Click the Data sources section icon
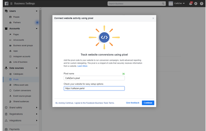The image size is (206, 131). click(x=6, y=68)
